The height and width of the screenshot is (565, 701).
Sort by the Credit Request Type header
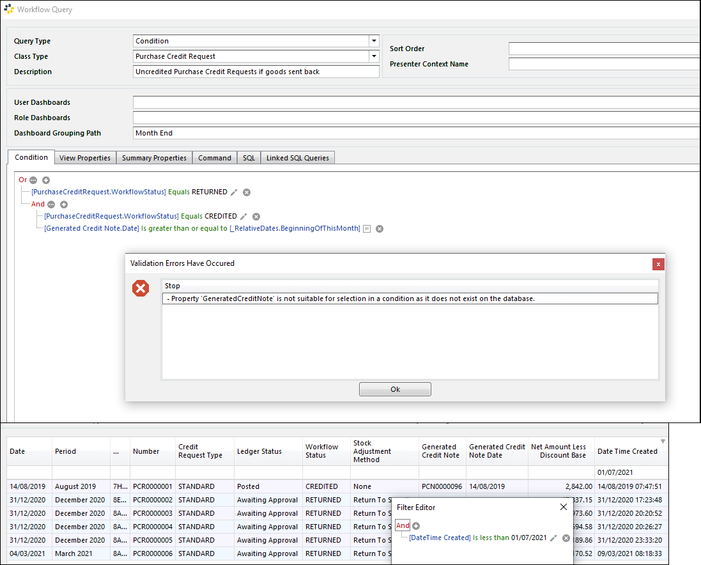click(x=204, y=451)
